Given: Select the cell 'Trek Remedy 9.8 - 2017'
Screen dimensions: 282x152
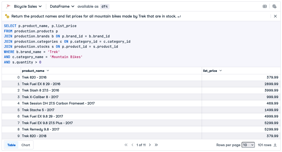Looking at the screenshot, I should click(111, 129).
